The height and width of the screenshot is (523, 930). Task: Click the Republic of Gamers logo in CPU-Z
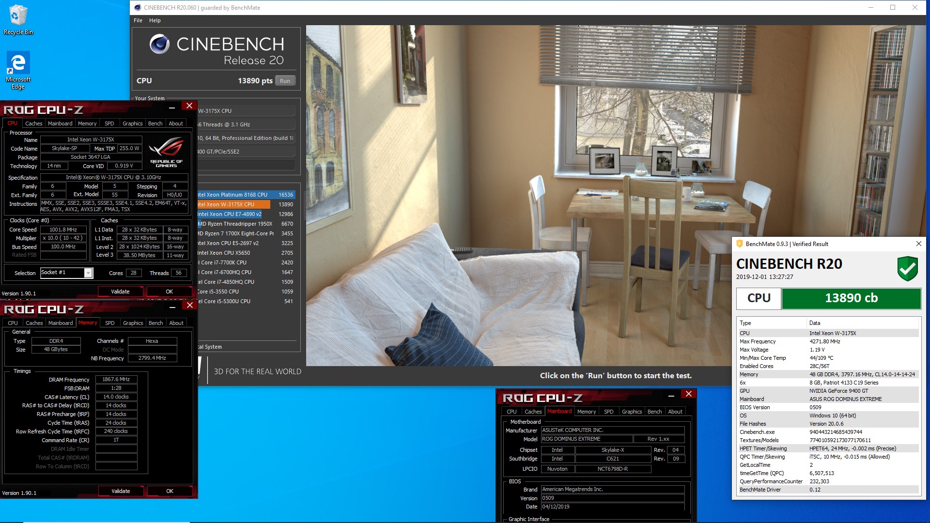(166, 152)
